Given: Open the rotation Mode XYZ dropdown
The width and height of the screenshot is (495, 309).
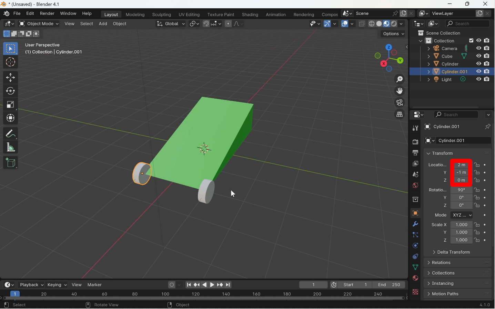Looking at the screenshot, I should point(462,215).
